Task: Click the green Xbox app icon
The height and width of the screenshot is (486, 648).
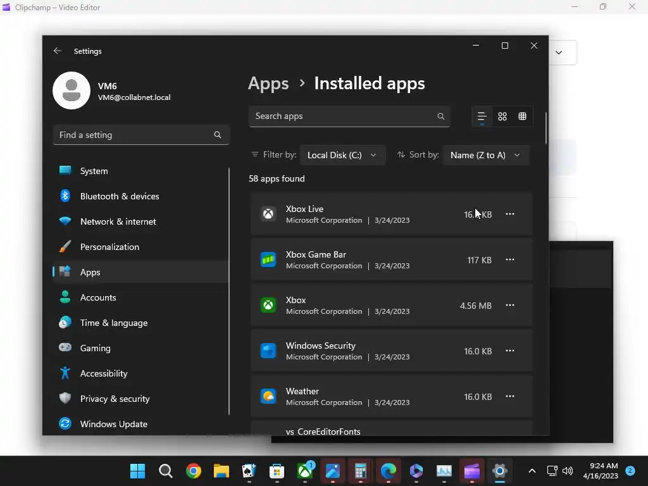Action: coord(268,305)
